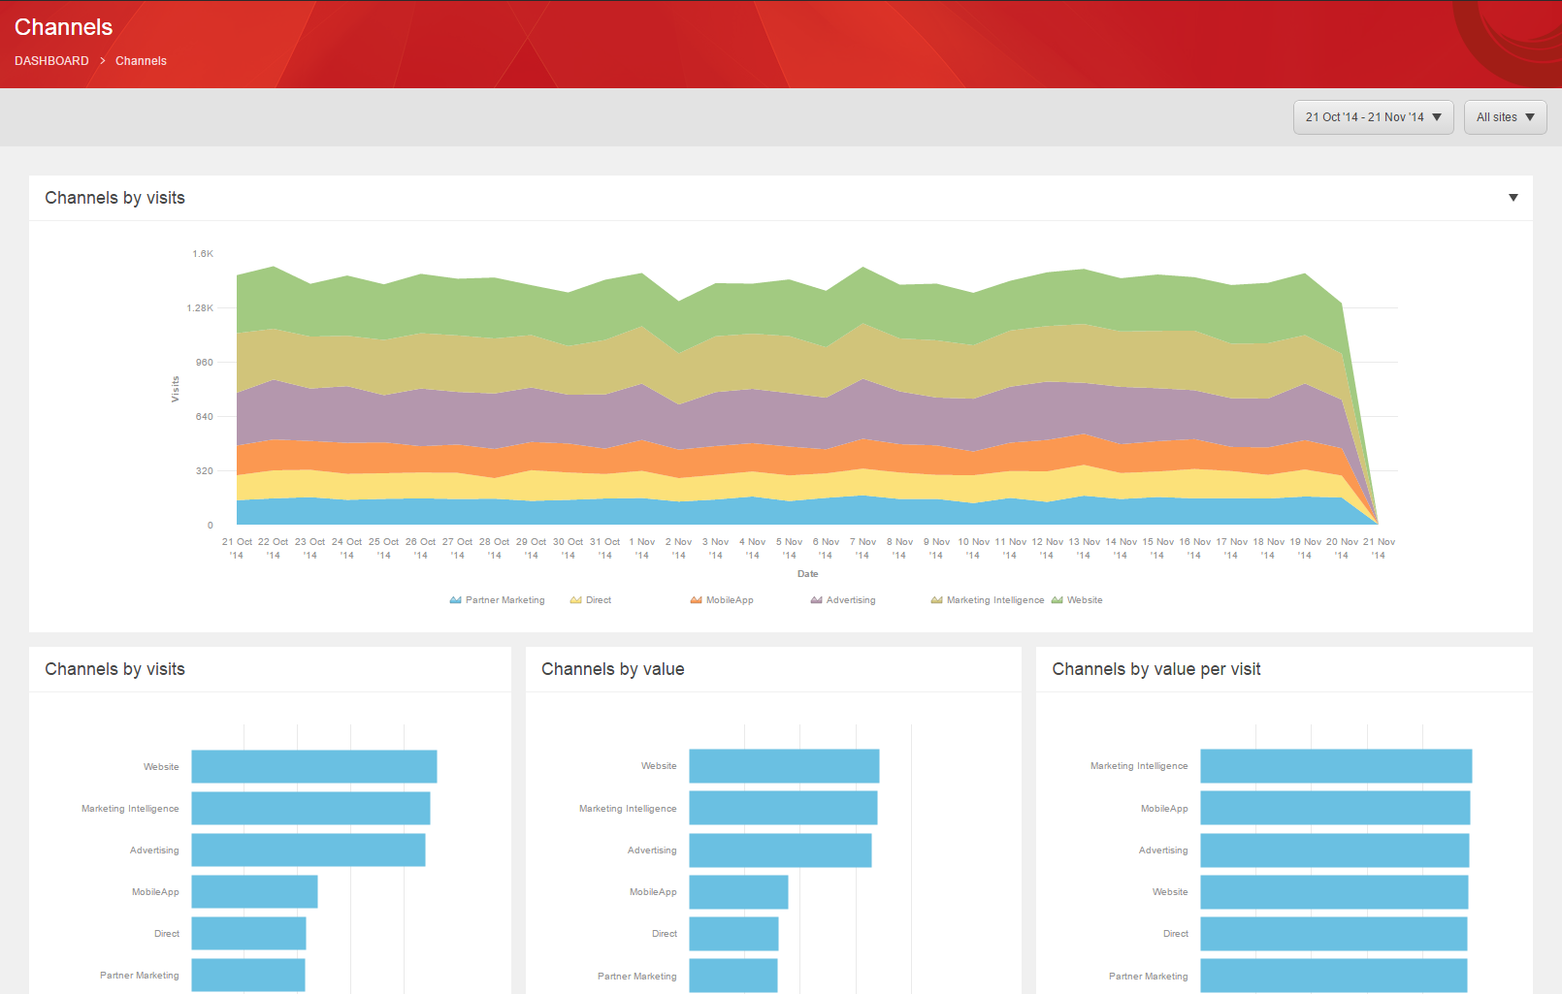1562x994 pixels.
Task: Select MobileApp bar in Channels by value
Action: coord(738,891)
